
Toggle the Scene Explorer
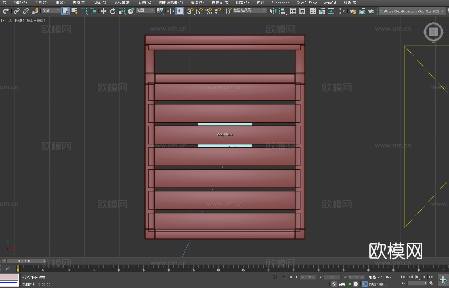point(293,11)
